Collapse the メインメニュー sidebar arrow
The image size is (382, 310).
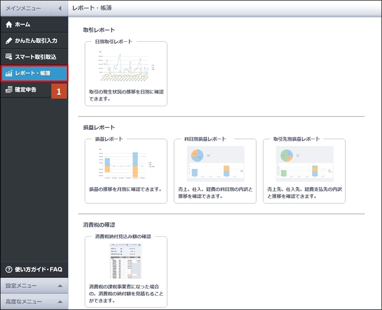point(60,8)
